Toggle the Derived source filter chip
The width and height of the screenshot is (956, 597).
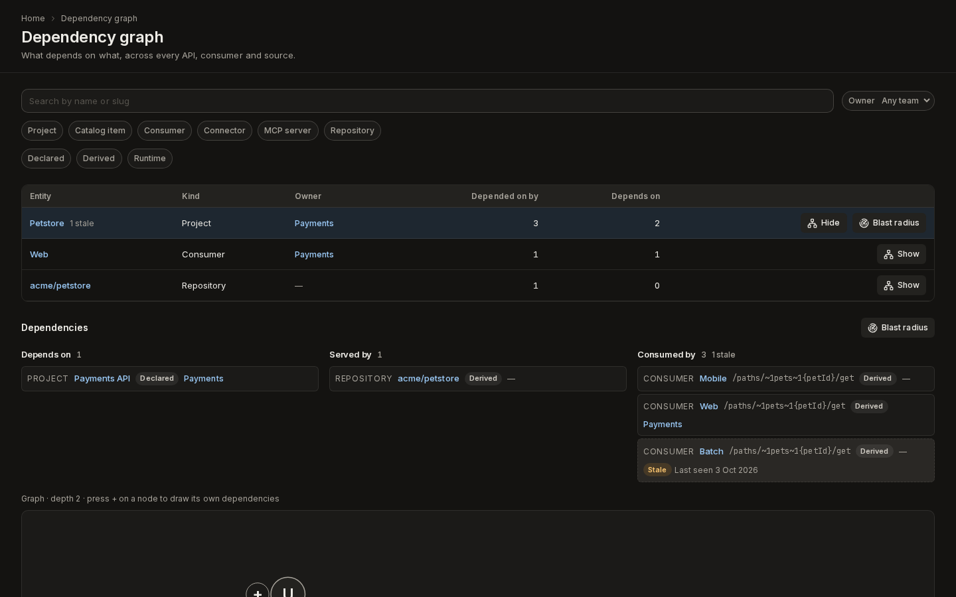[x=99, y=159]
